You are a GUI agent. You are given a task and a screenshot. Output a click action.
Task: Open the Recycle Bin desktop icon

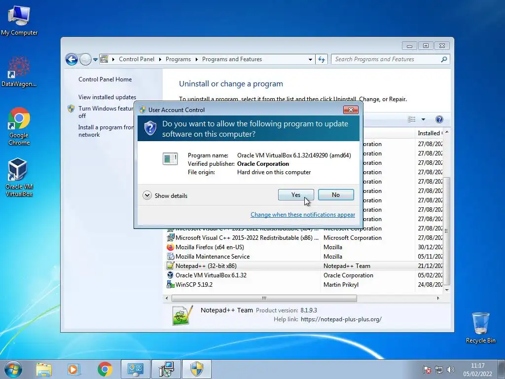tap(480, 328)
